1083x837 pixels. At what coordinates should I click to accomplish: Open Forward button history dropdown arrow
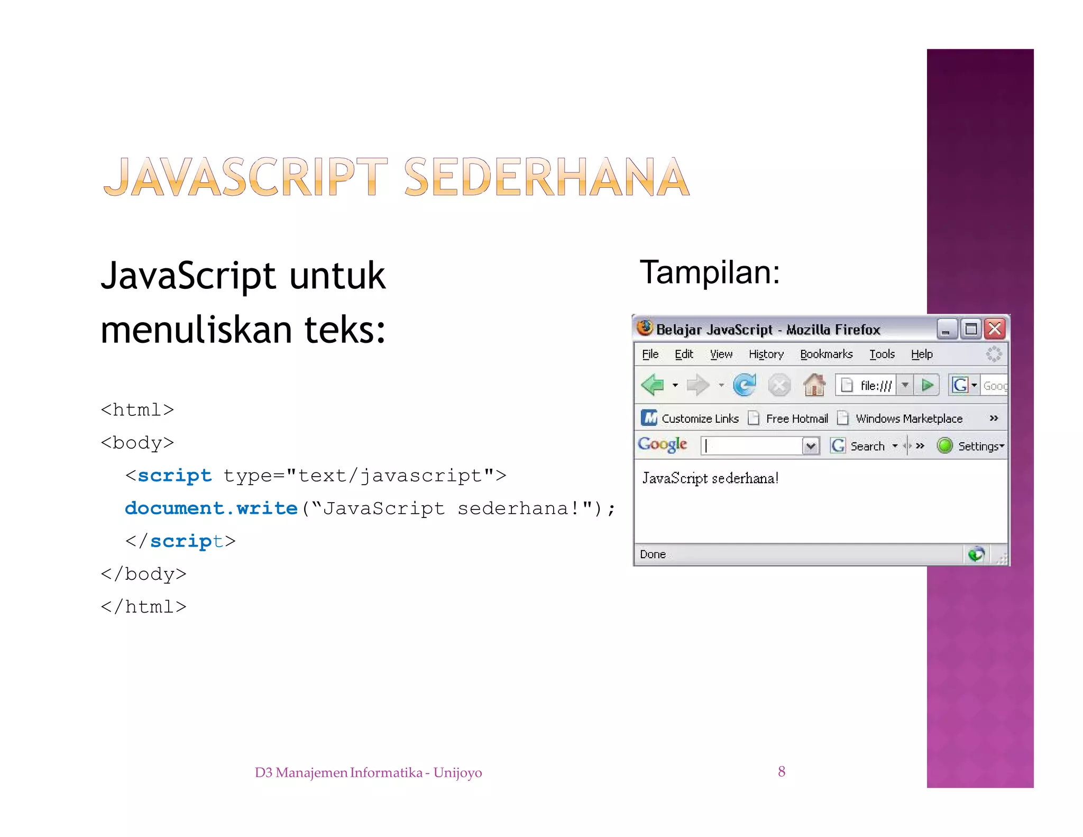click(x=721, y=385)
